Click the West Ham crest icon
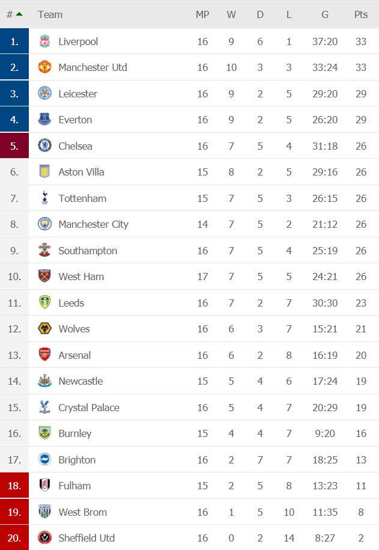 tap(45, 277)
